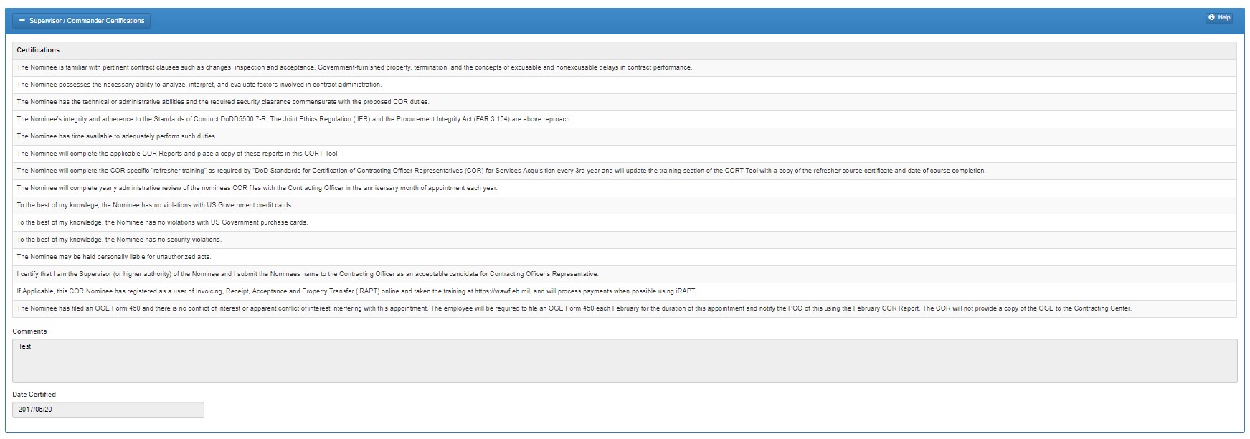
Task: Select the row about Government credit card violations
Action: 155,205
